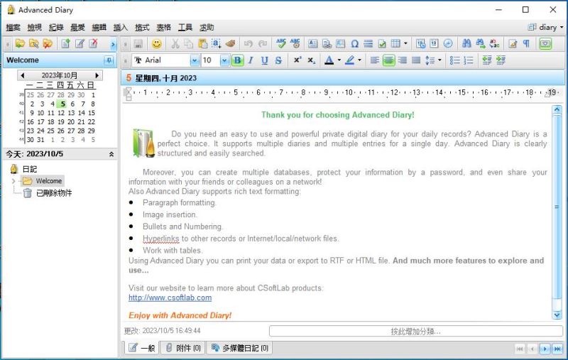Image resolution: width=568 pixels, height=360 pixels.
Task: Open the csoftlab.com website link
Action: (x=170, y=298)
